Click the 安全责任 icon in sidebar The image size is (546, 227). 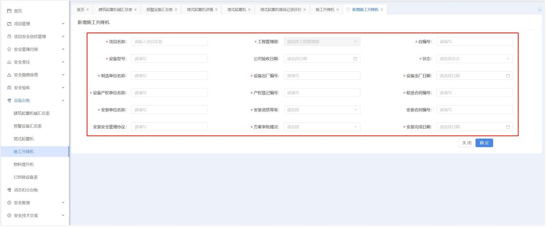pyautogui.click(x=9, y=62)
